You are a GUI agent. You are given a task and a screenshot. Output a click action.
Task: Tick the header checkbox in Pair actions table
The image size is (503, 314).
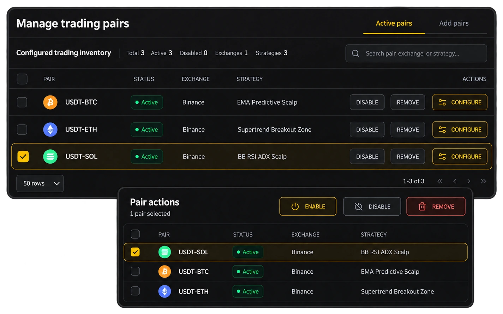135,234
